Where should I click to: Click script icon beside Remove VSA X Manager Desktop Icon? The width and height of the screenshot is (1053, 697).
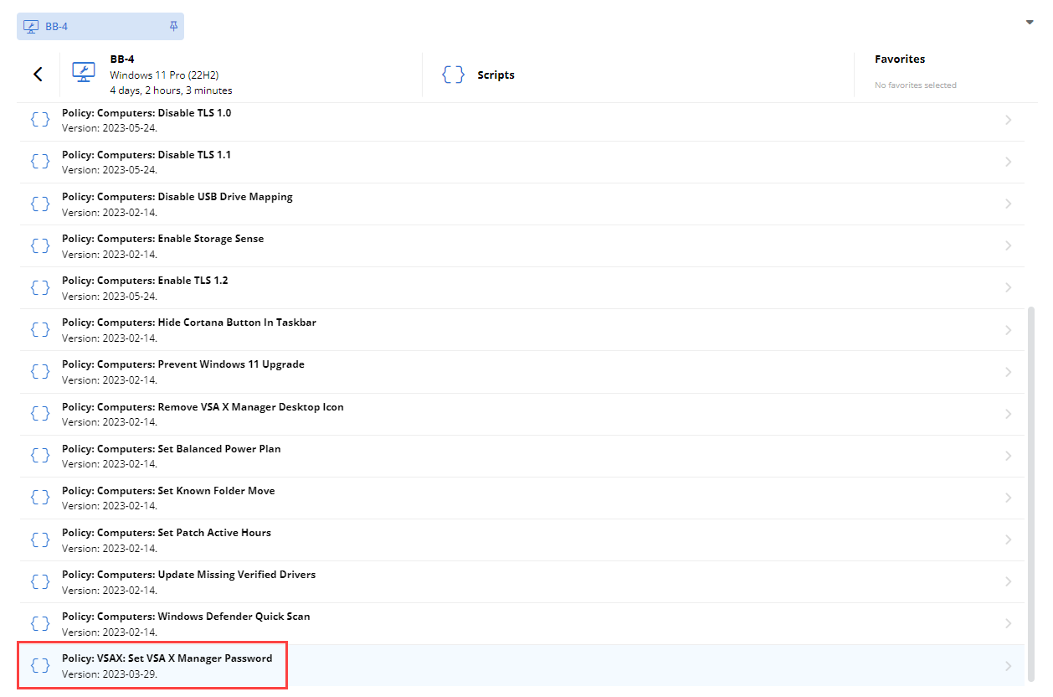pyautogui.click(x=40, y=413)
